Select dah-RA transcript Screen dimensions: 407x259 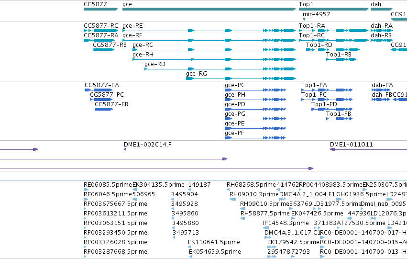382,31
